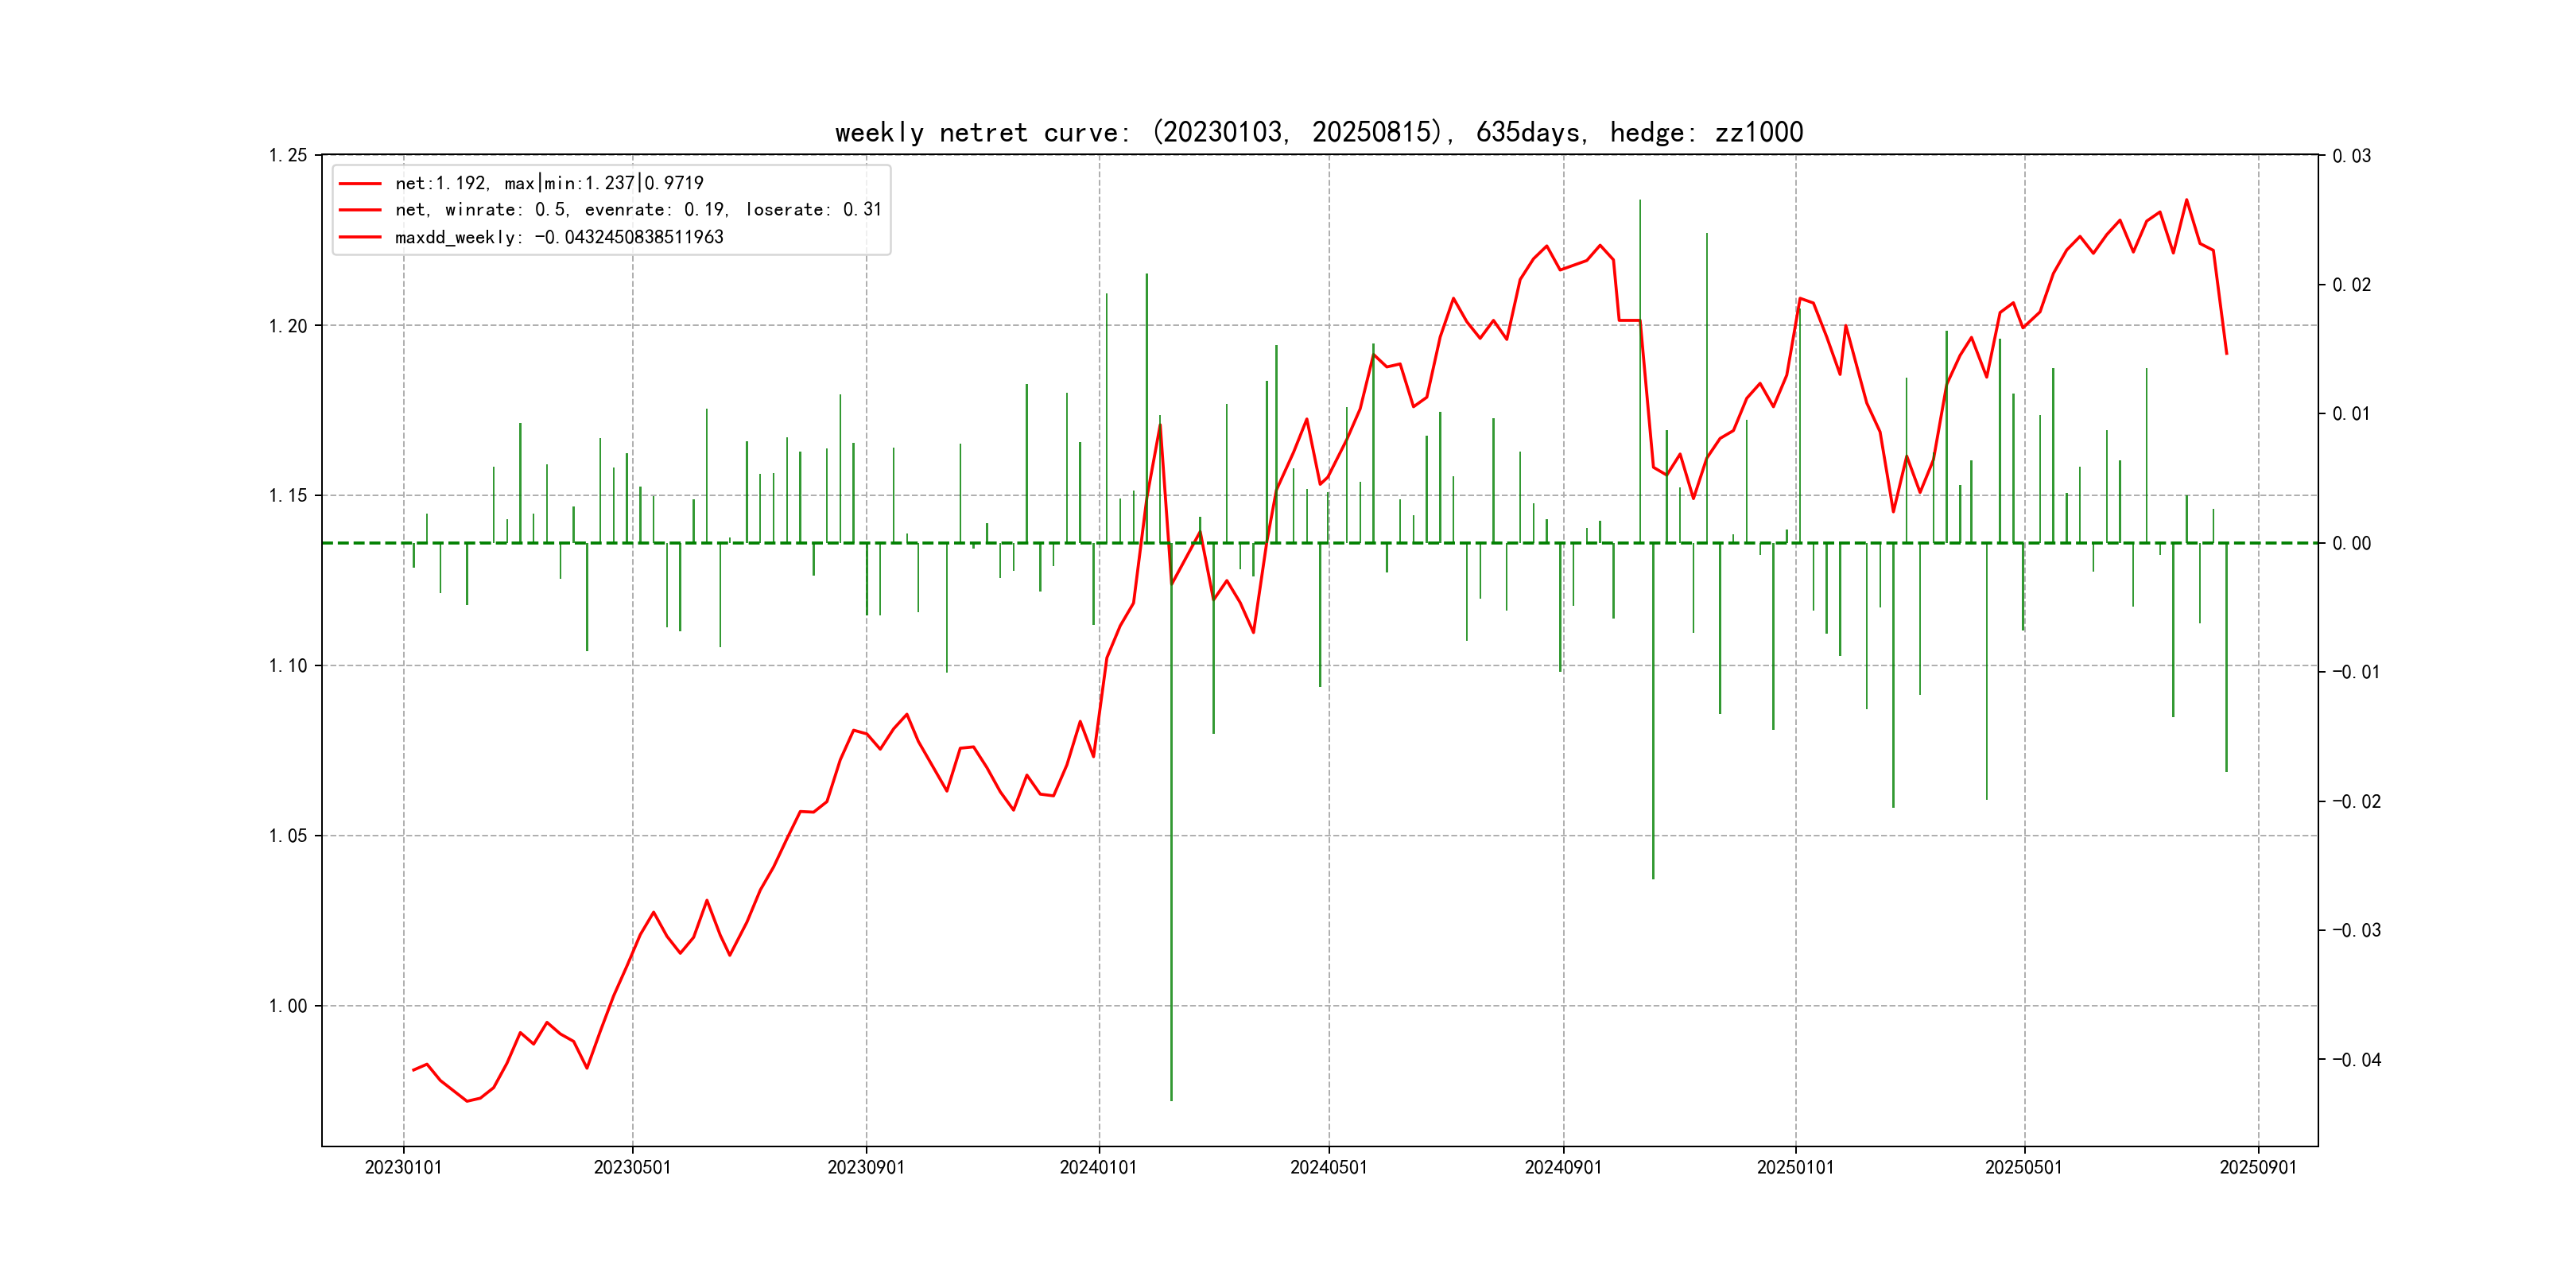
Task: Click red line swatch beside net:1.192
Action: pyautogui.click(x=360, y=184)
